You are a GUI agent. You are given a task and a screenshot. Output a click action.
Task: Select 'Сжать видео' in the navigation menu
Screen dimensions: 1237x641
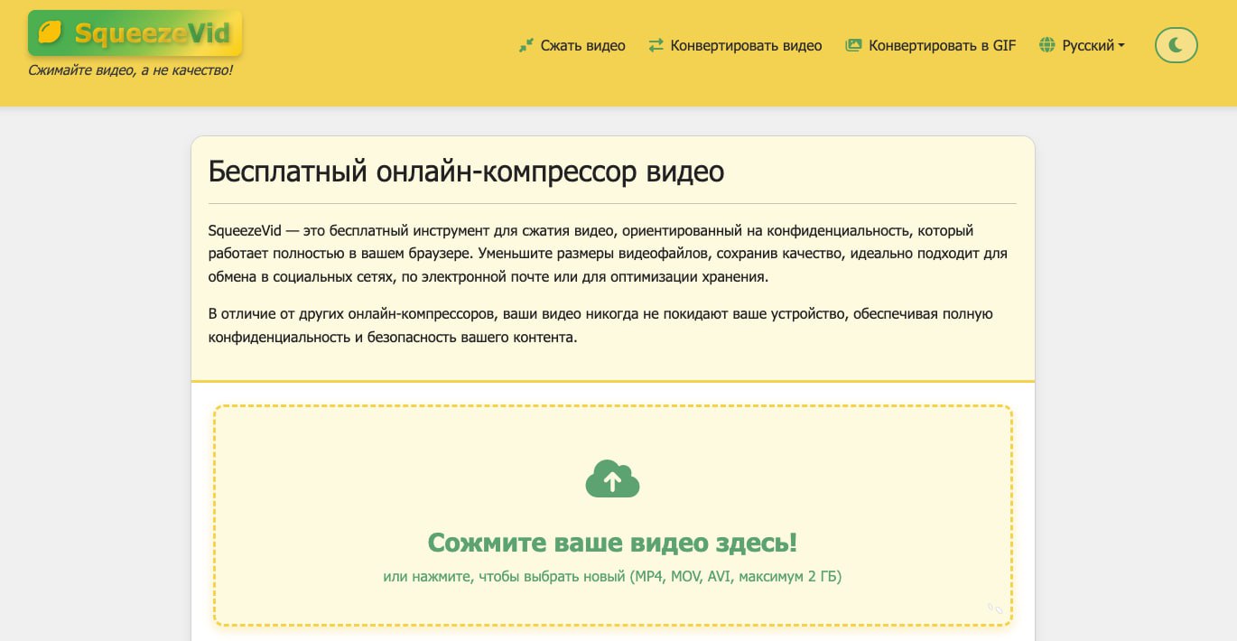[581, 44]
